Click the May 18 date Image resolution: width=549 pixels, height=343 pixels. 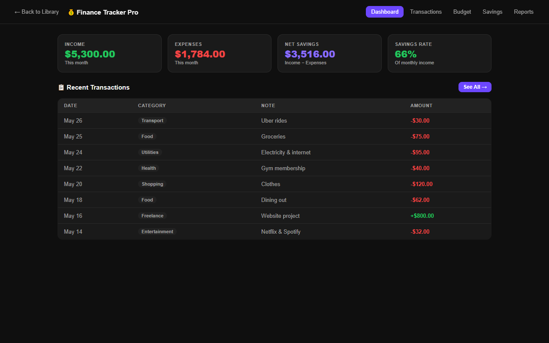[73, 200]
